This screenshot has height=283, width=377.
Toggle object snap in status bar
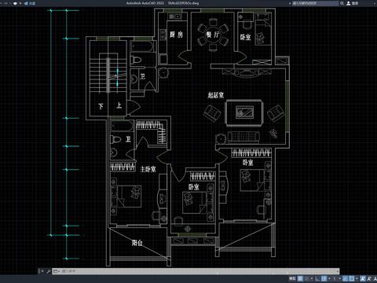[x=352, y=278]
